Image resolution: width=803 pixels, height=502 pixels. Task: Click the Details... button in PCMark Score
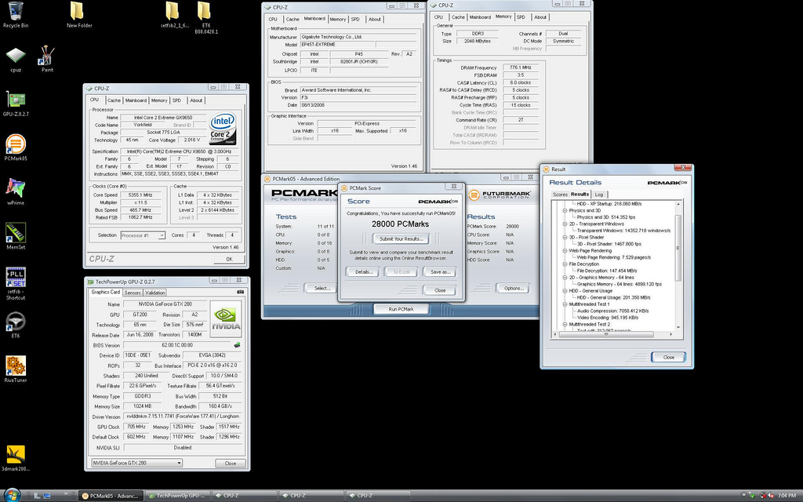(x=364, y=272)
